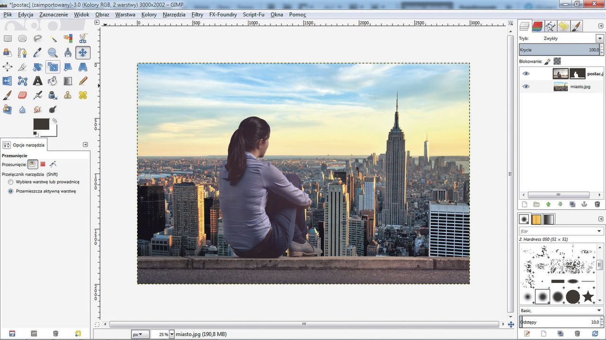Select the Dodge/Burn tool

pos(53,110)
